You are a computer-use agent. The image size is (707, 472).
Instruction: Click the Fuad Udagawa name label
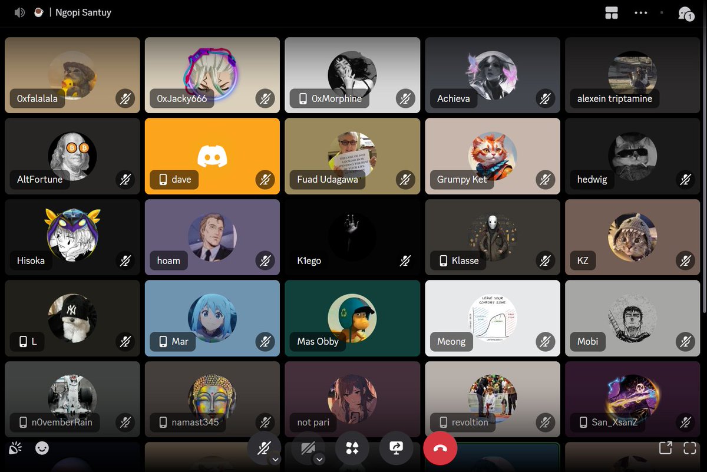(x=328, y=180)
